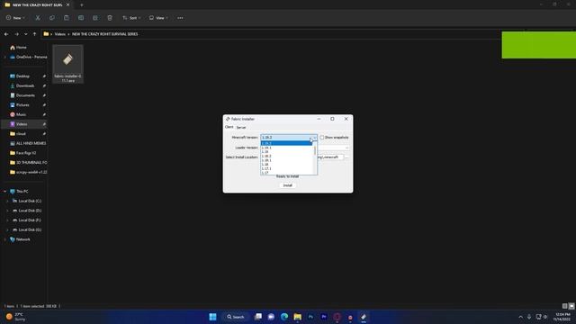
Task: Open Pictures in the sidebar
Action: pos(22,104)
